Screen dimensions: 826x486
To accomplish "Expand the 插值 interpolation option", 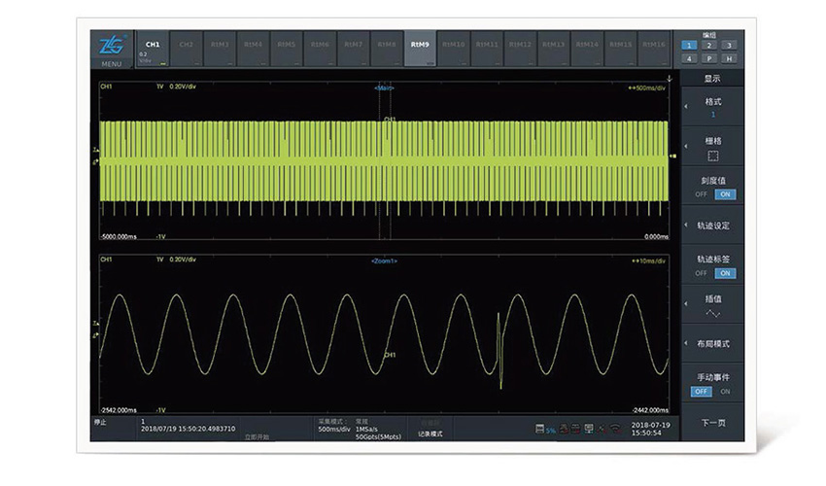I will (712, 304).
